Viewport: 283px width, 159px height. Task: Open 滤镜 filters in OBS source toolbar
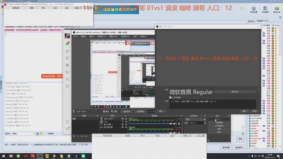click(114, 111)
